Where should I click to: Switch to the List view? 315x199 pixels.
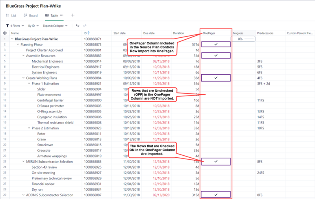tap(11, 15)
